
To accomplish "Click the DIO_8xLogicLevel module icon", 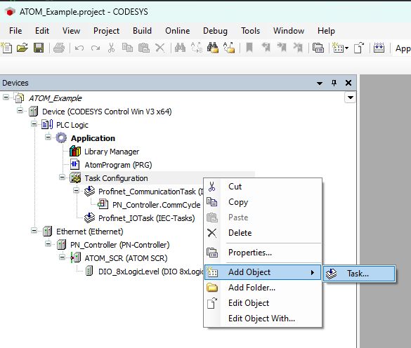I will point(89,272).
